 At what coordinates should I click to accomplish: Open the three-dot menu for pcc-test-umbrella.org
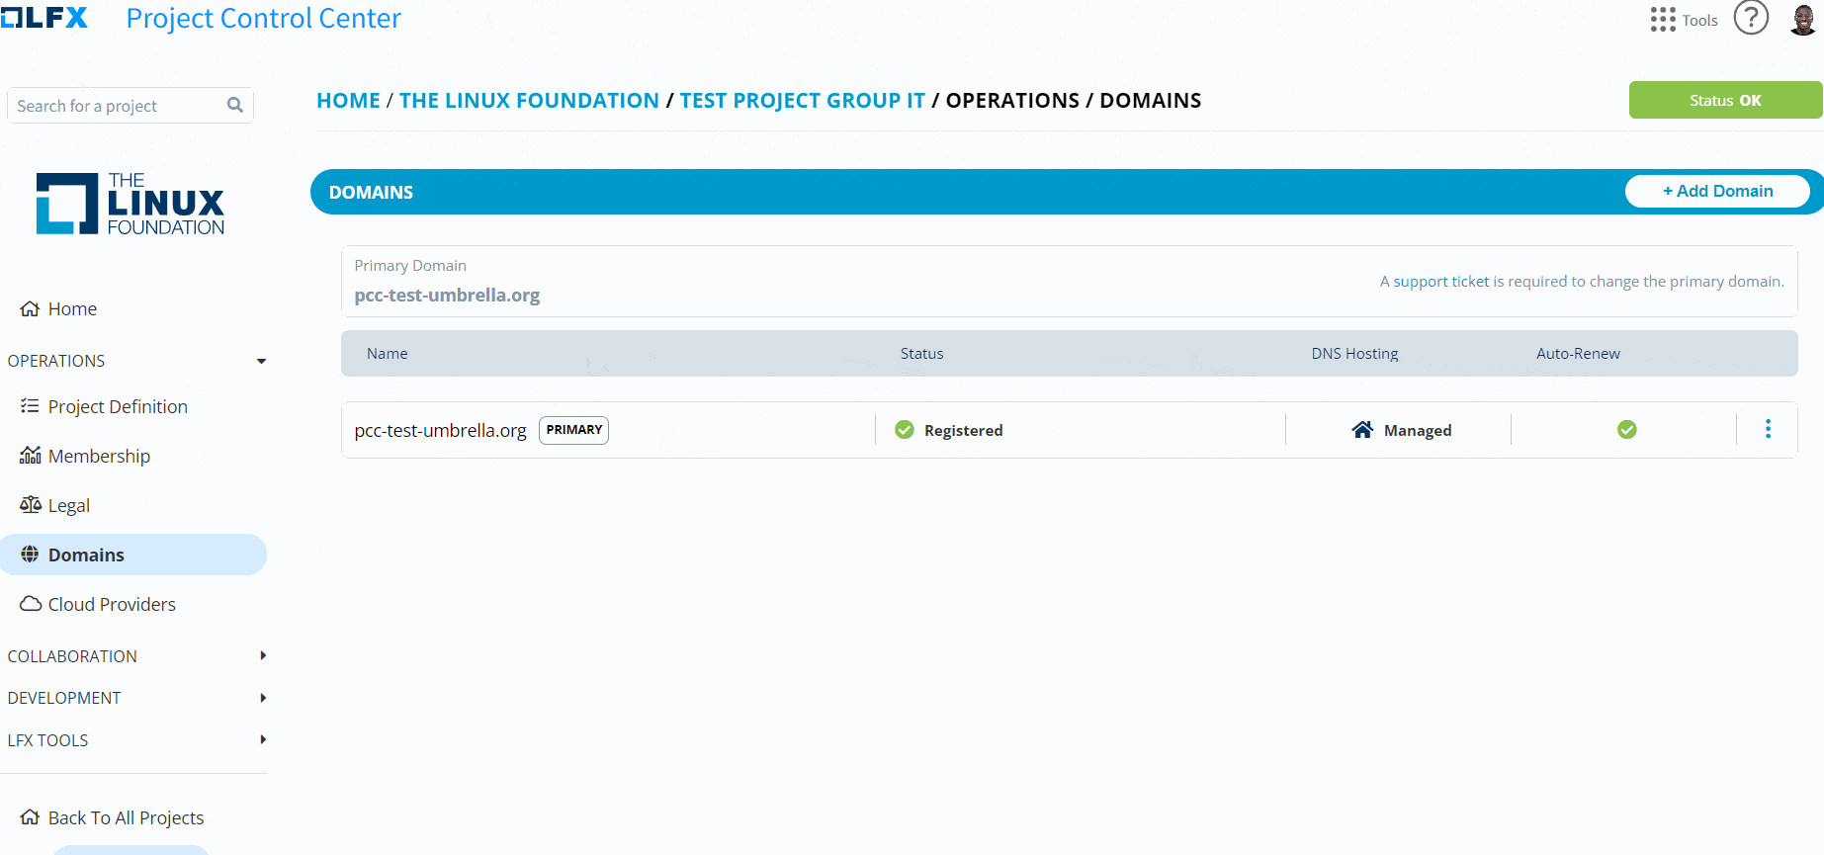click(1769, 429)
